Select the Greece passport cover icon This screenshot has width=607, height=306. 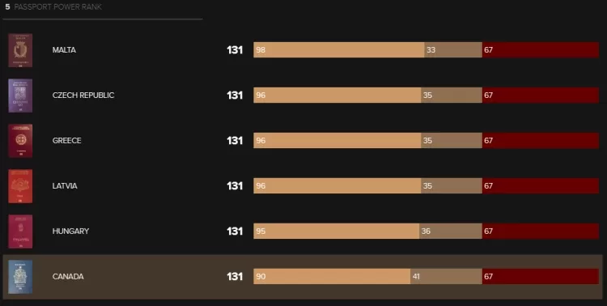(20, 141)
